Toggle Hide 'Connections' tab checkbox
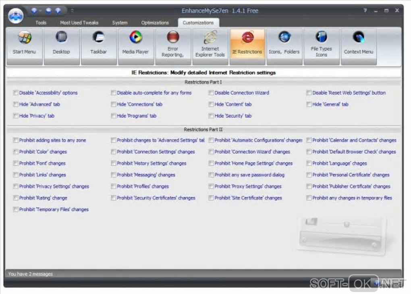 (113, 104)
